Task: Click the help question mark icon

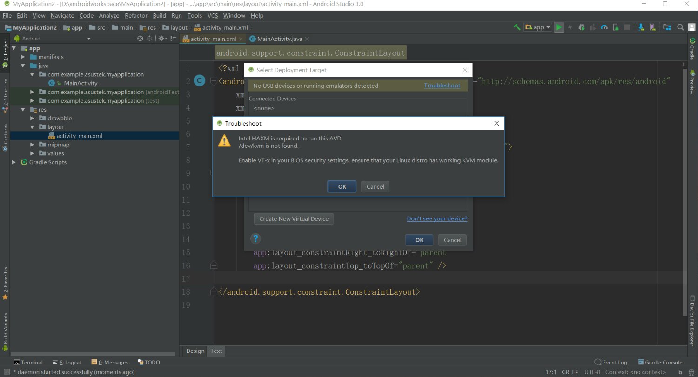Action: [x=255, y=239]
